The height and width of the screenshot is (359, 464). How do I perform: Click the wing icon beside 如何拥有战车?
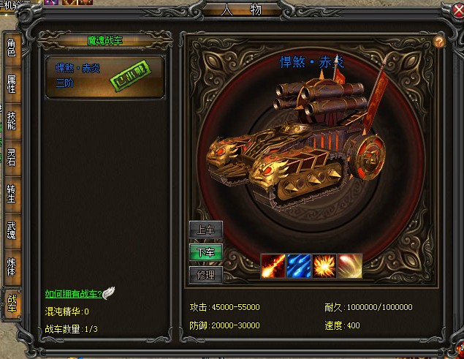pos(109,293)
